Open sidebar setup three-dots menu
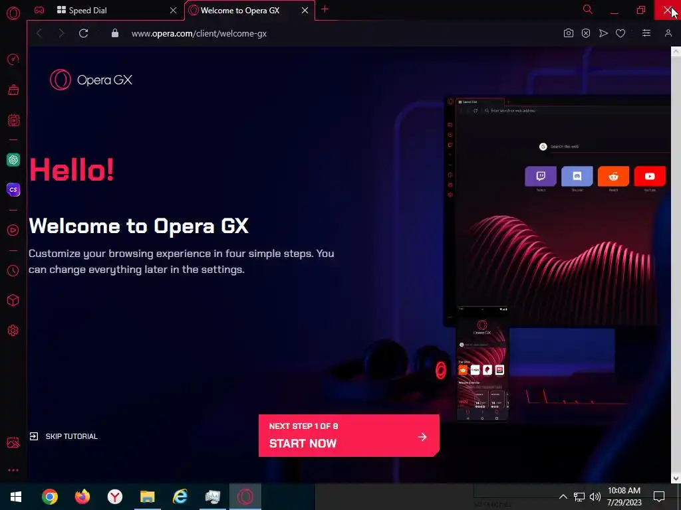681x510 pixels. point(13,470)
